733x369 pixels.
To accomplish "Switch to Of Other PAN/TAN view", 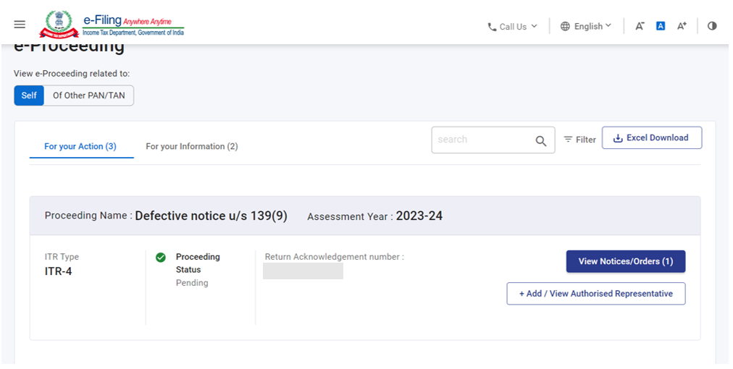I will pos(89,96).
